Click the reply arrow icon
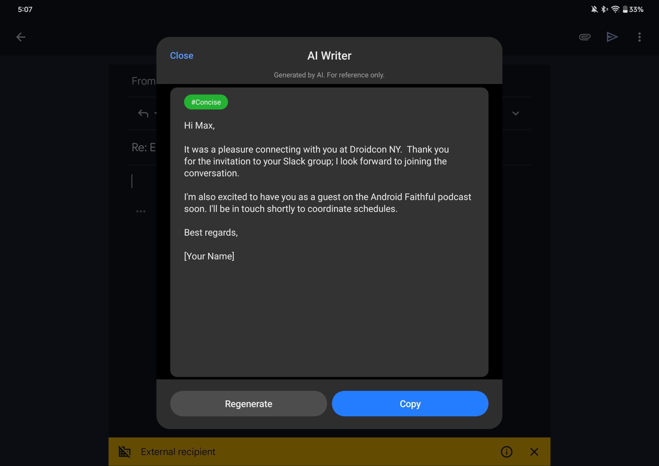The height and width of the screenshot is (466, 659). [143, 113]
